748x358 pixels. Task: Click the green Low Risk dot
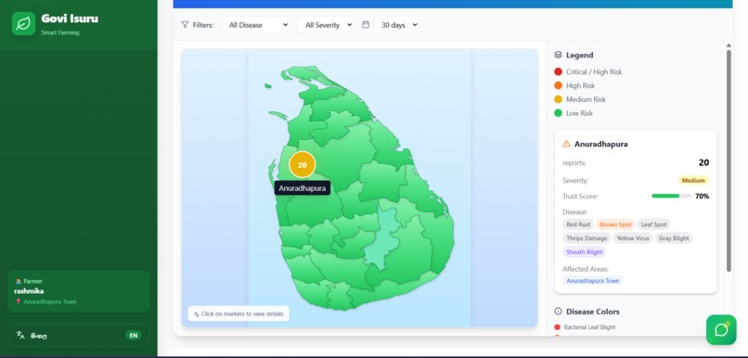click(x=558, y=113)
